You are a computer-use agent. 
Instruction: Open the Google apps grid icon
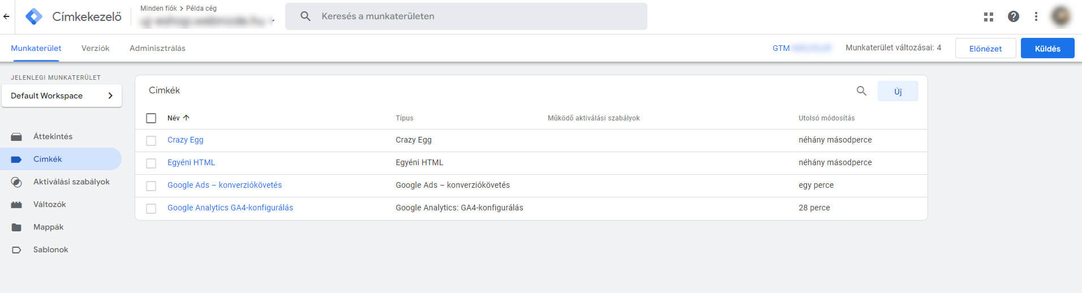coord(989,17)
